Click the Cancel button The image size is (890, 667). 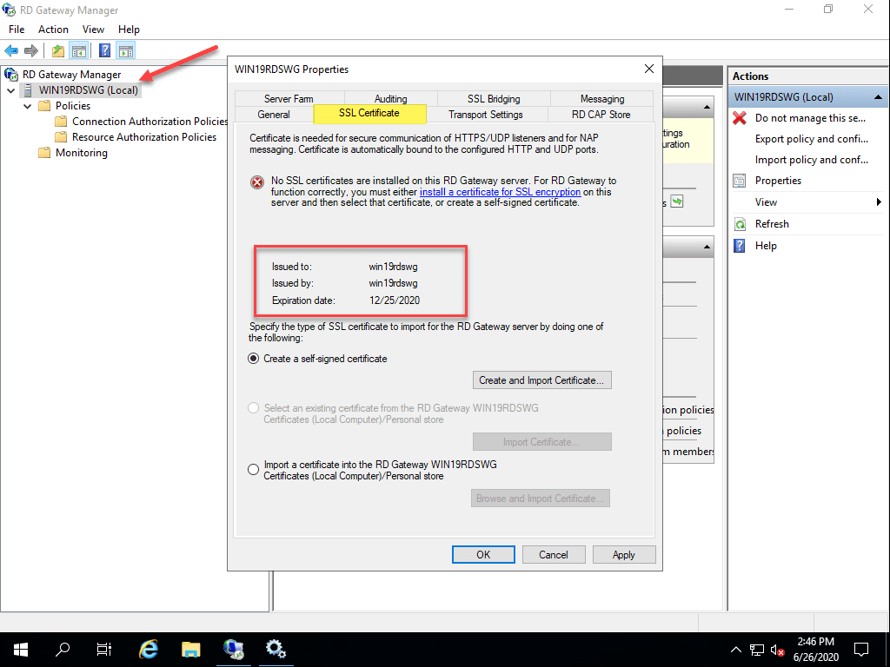tap(554, 555)
